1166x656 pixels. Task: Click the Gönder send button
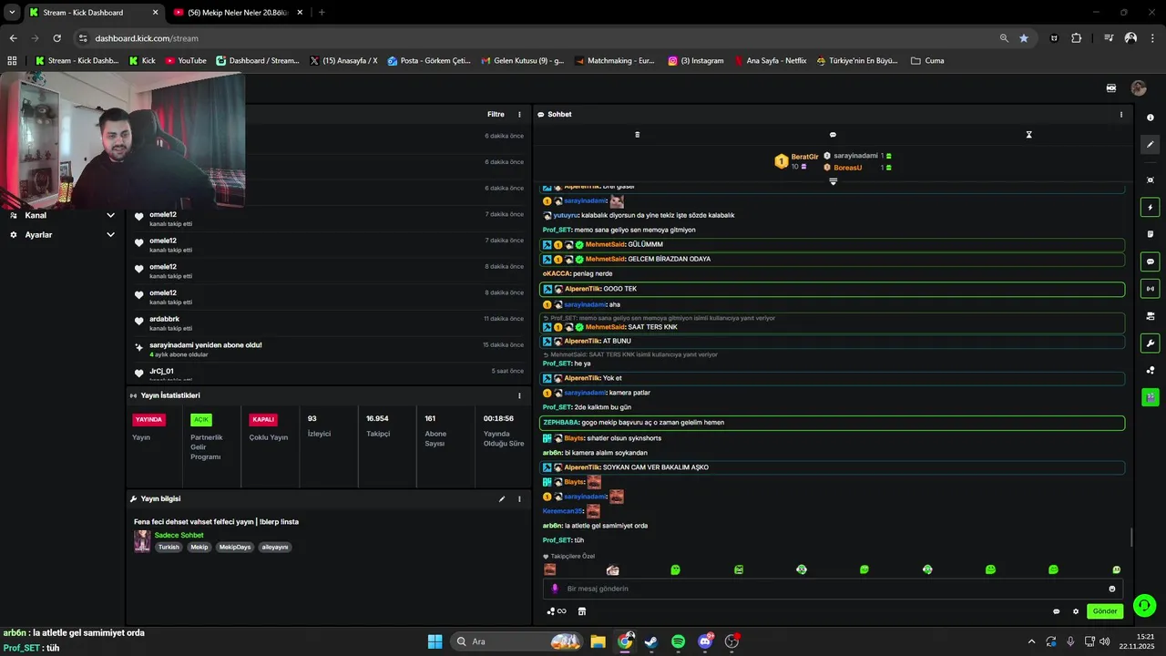(1105, 611)
